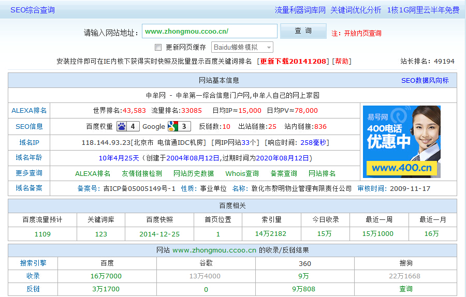Open the Baidu蜘蛛模拟 dropdown
This screenshot has height=297, width=466.
point(242,47)
